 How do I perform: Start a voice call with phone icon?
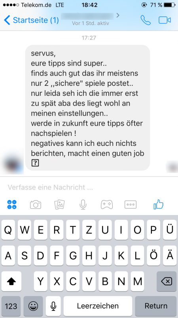click(146, 20)
